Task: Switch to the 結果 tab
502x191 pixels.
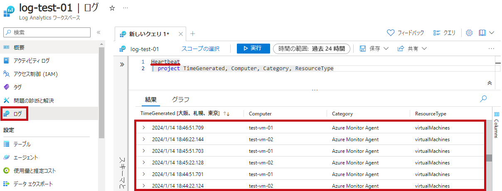Action: (151, 100)
